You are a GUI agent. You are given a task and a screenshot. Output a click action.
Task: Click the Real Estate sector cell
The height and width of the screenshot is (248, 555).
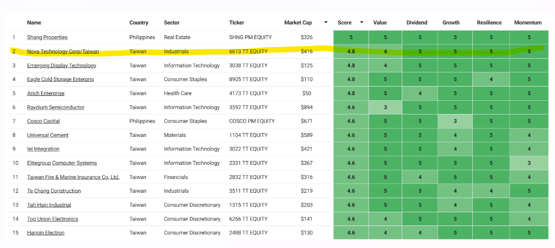click(x=177, y=37)
